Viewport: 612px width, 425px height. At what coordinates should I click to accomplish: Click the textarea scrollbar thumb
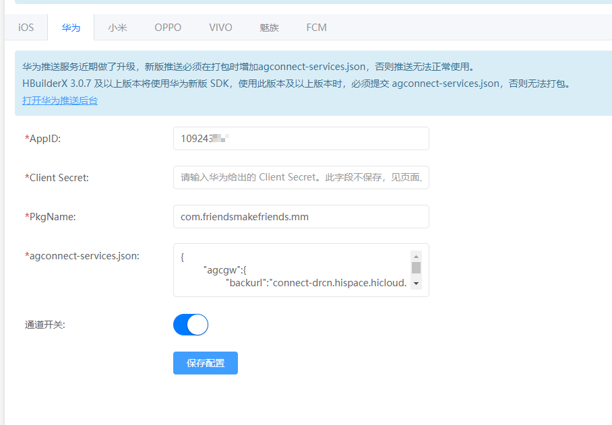click(416, 268)
